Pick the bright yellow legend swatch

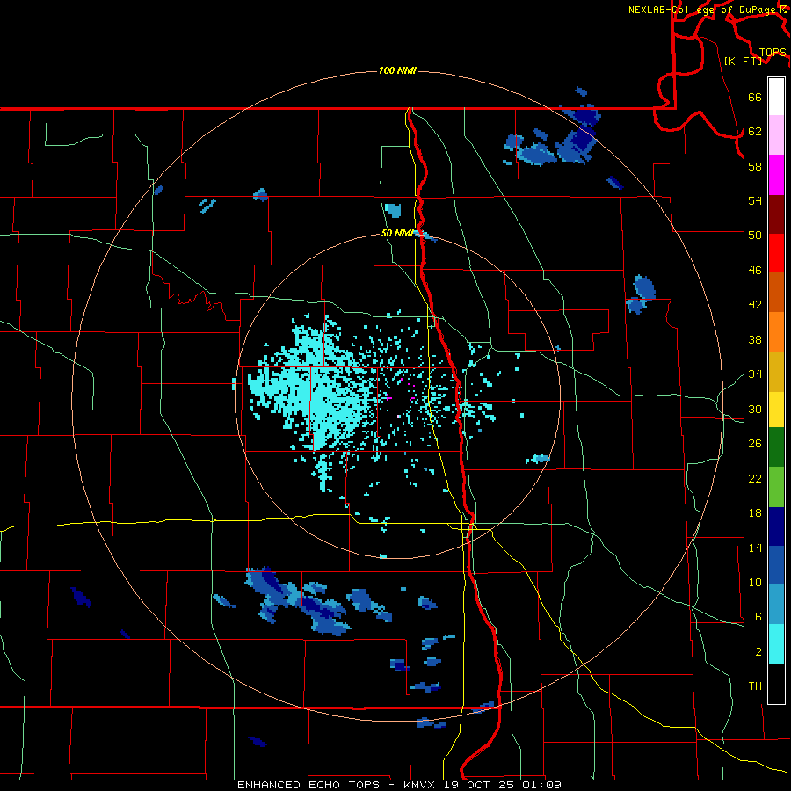coord(776,410)
